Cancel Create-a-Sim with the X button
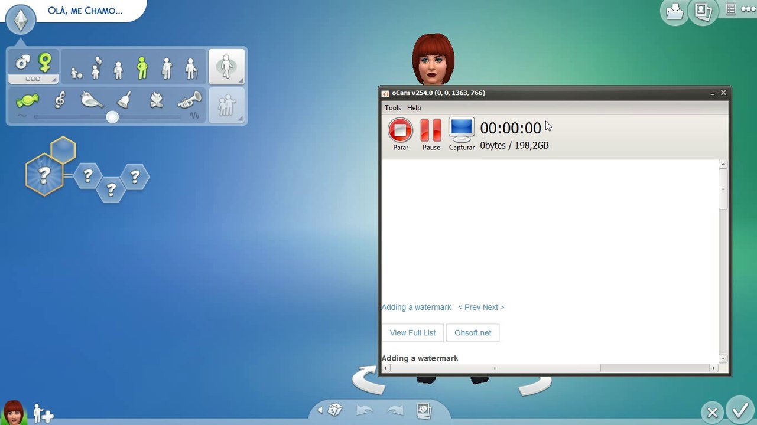 point(713,413)
